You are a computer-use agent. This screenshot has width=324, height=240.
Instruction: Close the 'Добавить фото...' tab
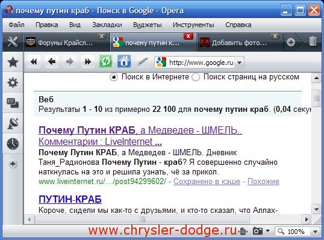[275, 36]
